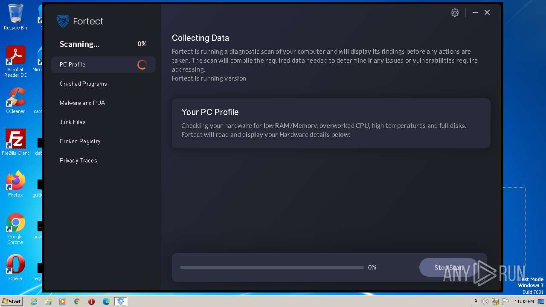Launch Internet Explorer from taskbar
This screenshot has height=307, width=546.
pos(34,301)
